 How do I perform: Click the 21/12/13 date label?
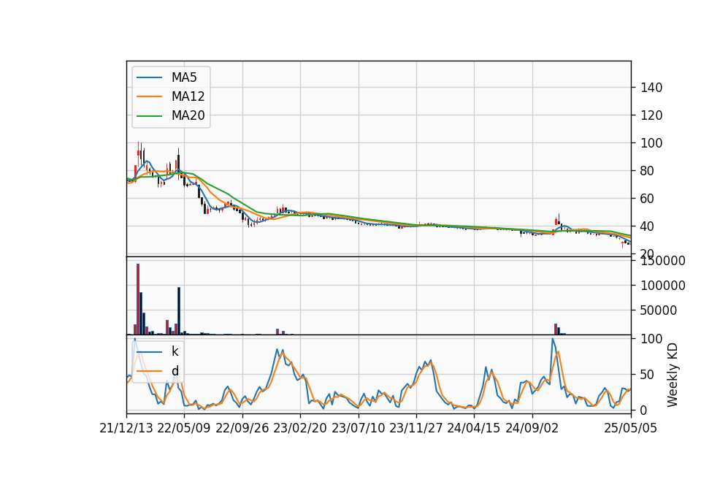[x=126, y=428]
